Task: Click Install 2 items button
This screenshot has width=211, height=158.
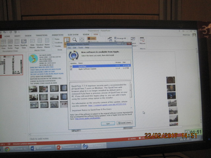Action: 125,123
